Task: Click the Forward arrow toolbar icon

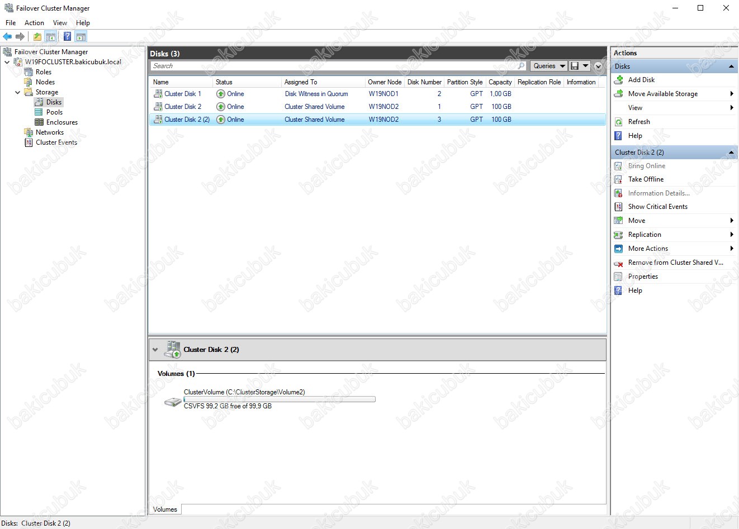Action: [x=20, y=37]
